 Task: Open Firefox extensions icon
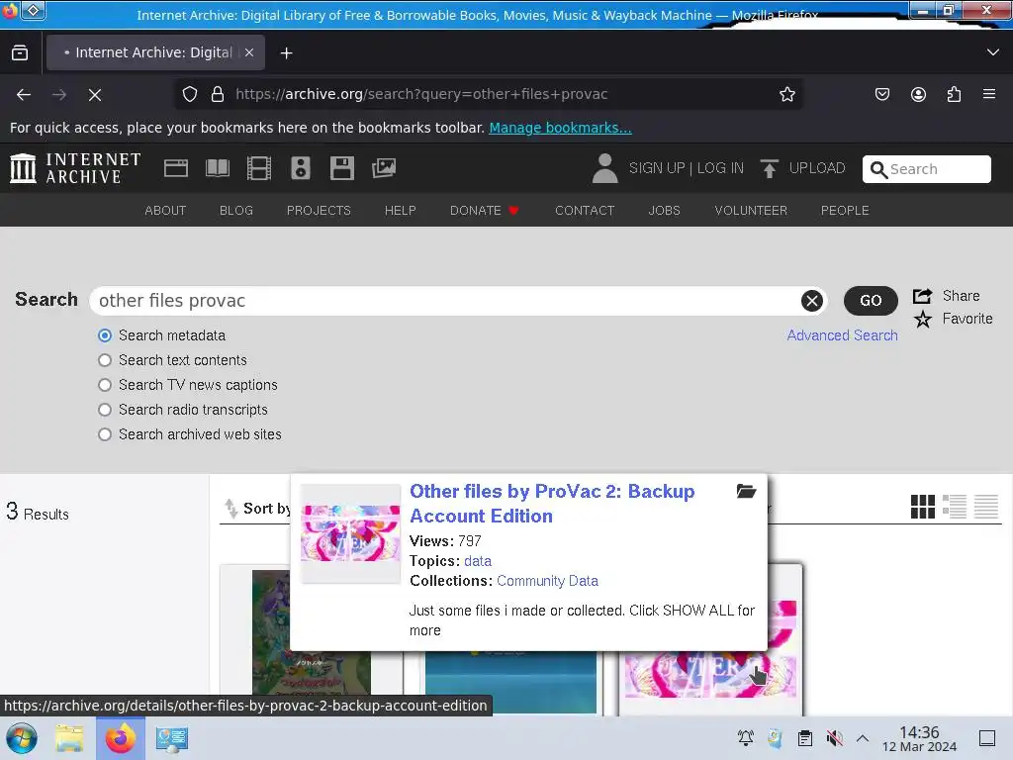tap(954, 94)
